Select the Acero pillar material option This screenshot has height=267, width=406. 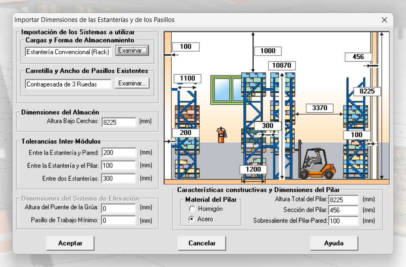point(192,219)
